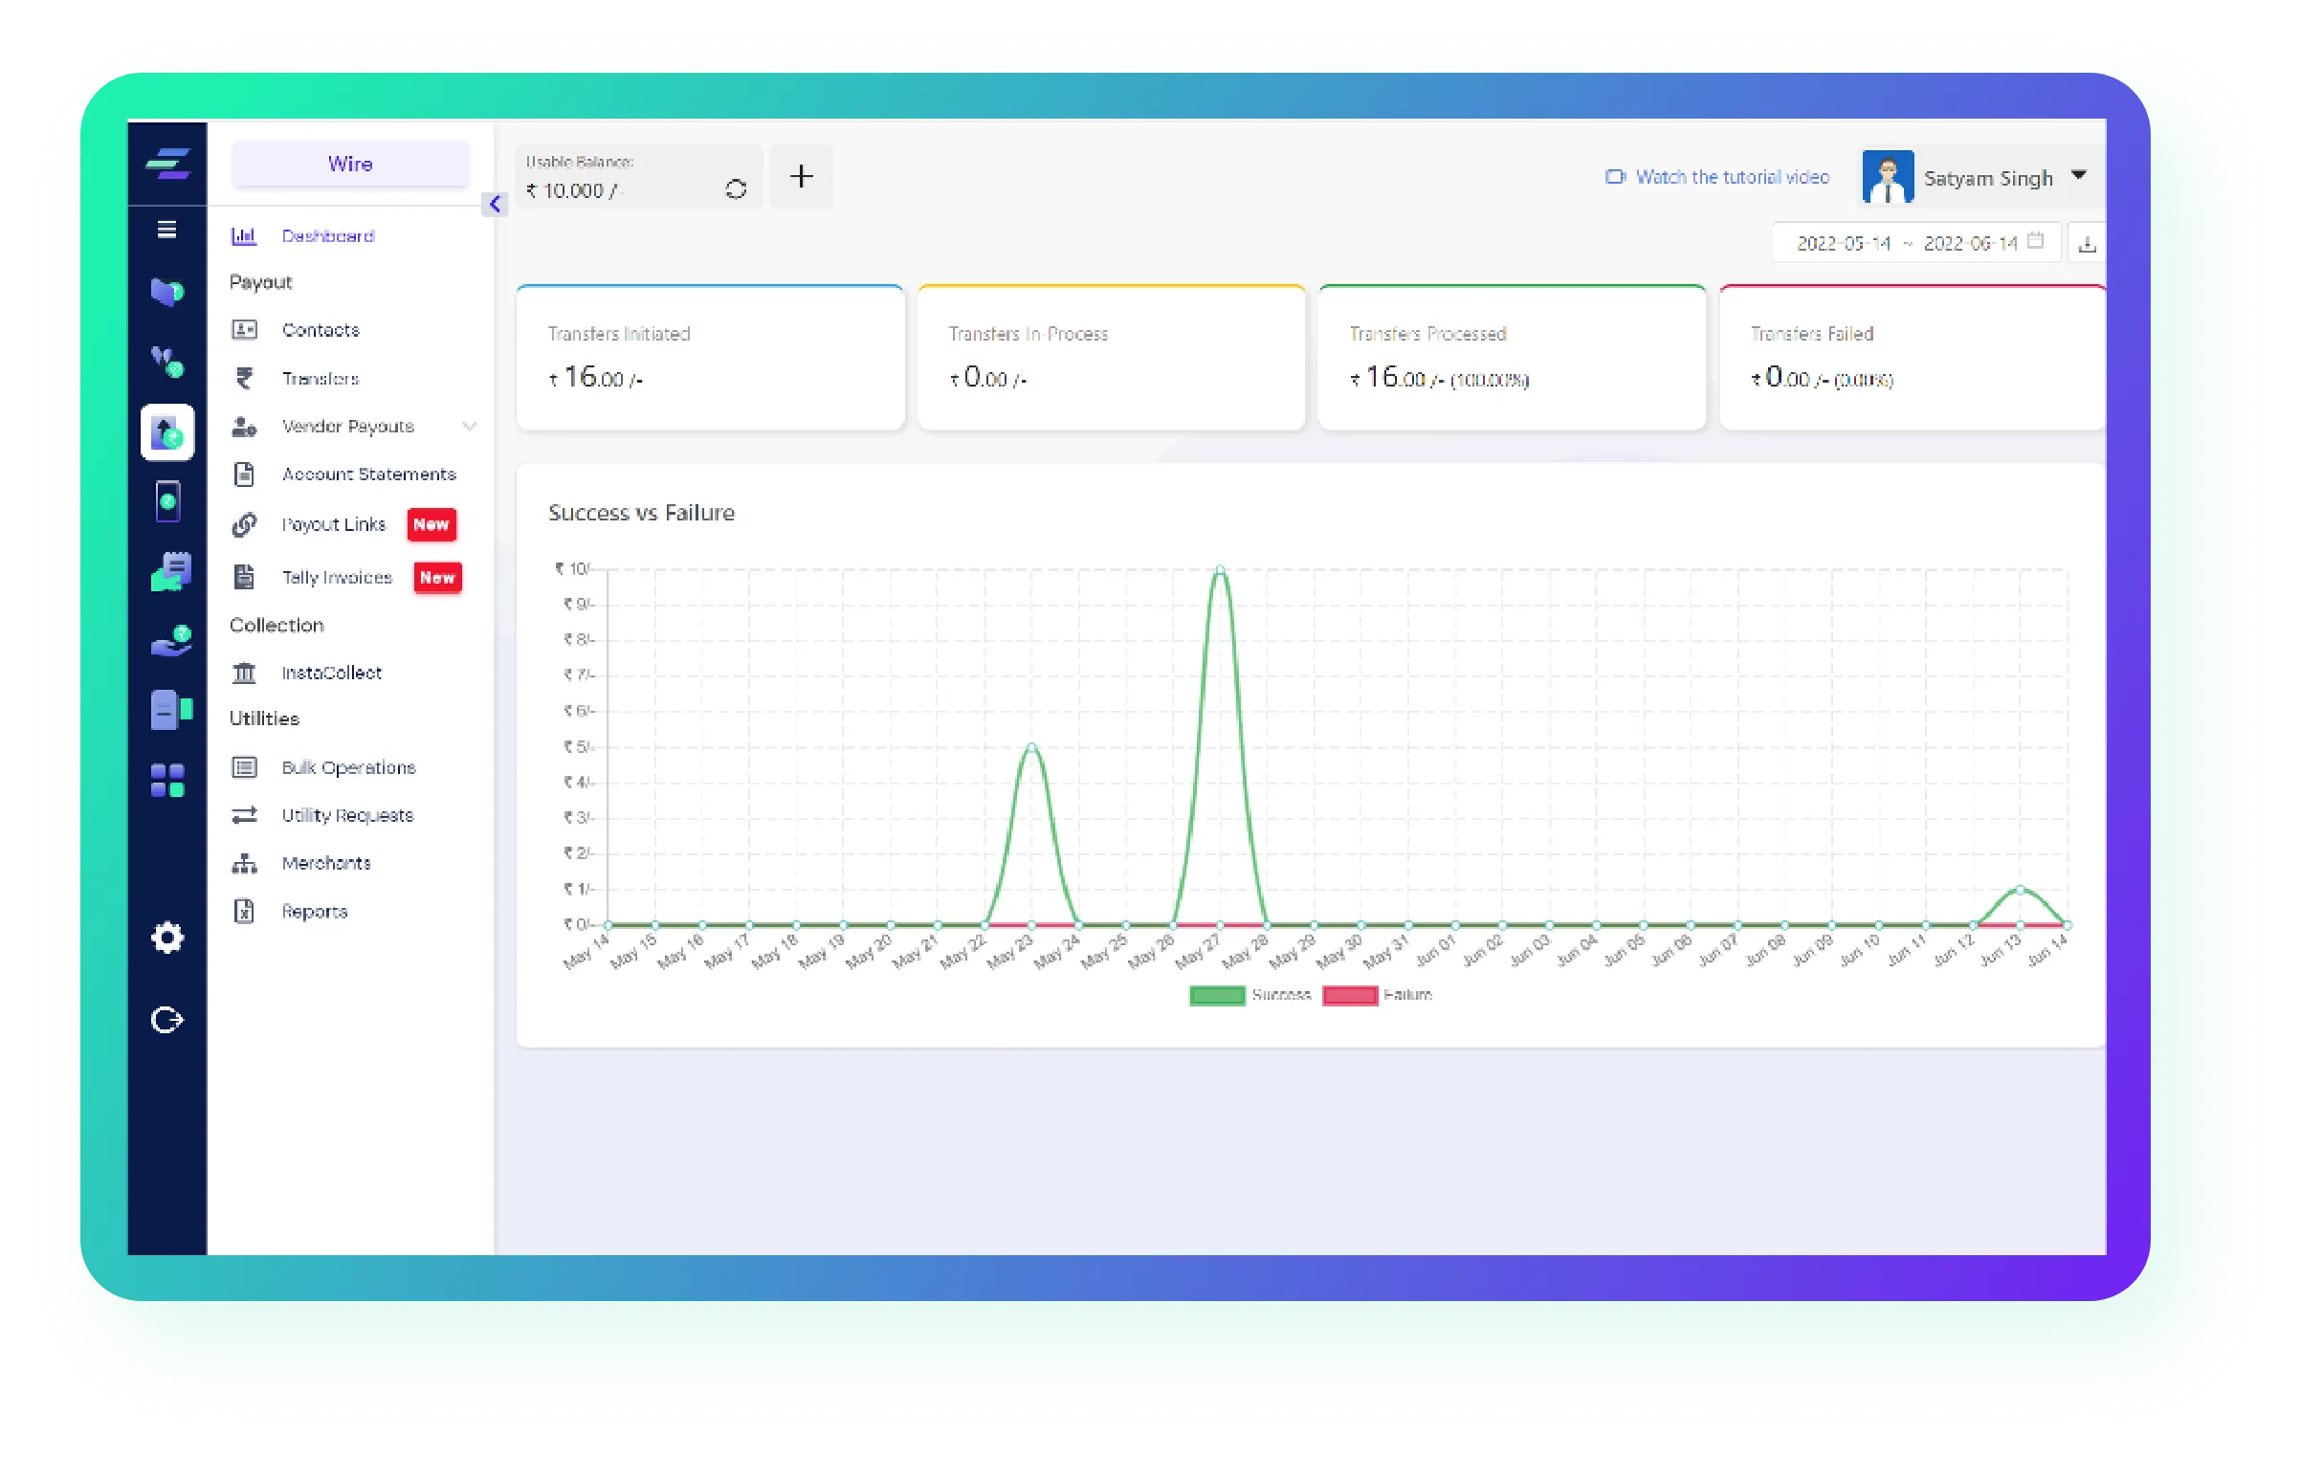Open the settings gear icon in sidebar
The image size is (2300, 1458).
click(x=167, y=938)
